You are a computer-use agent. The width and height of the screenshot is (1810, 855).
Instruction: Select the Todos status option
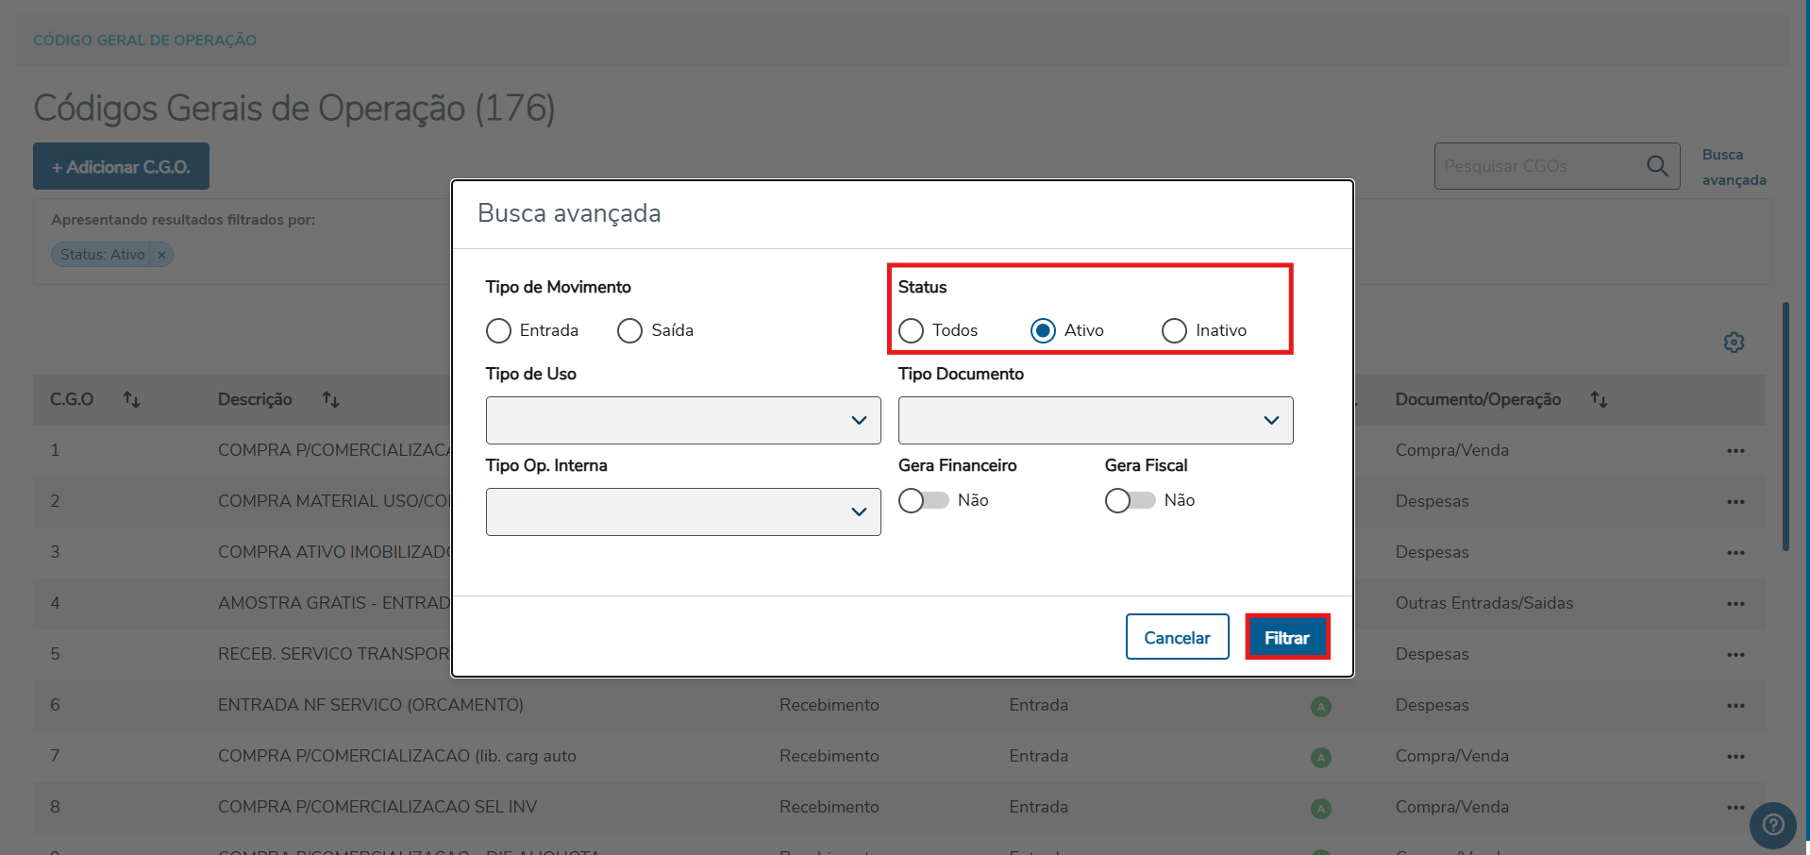(x=911, y=331)
